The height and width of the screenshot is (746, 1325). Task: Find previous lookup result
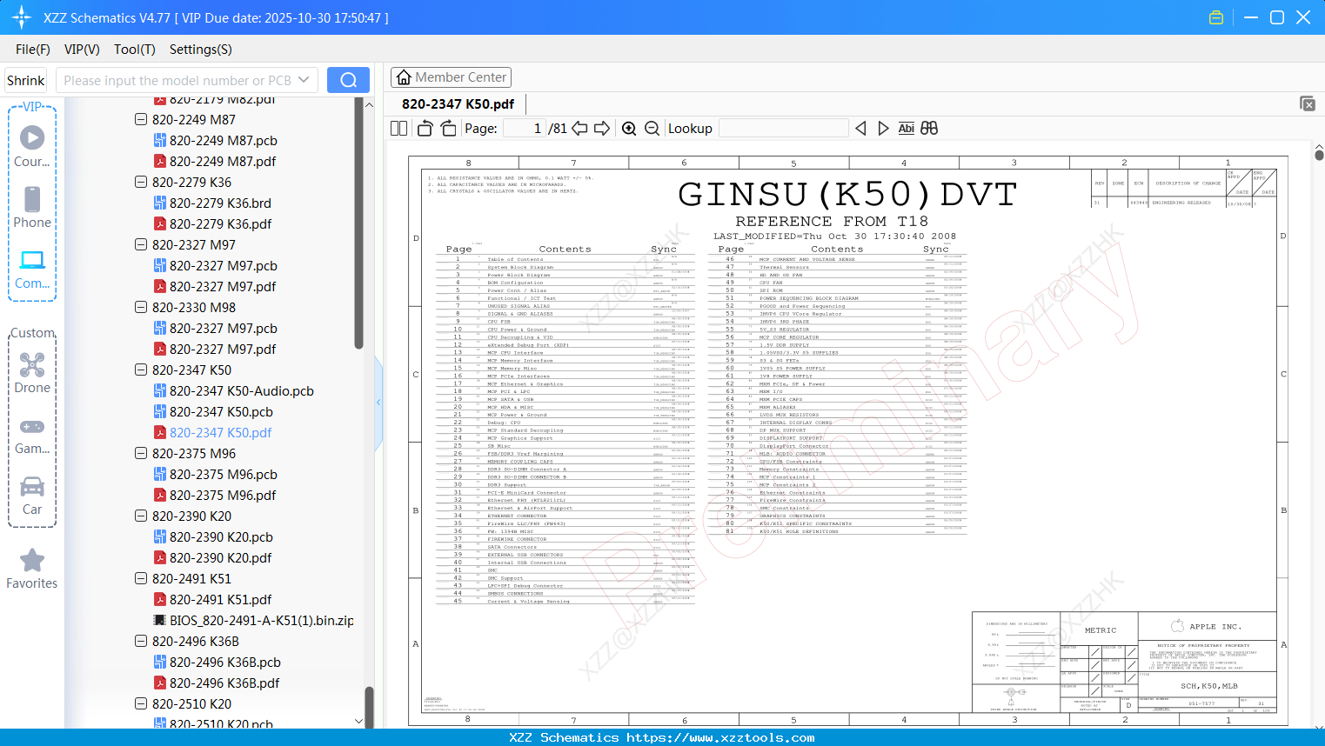coord(860,129)
